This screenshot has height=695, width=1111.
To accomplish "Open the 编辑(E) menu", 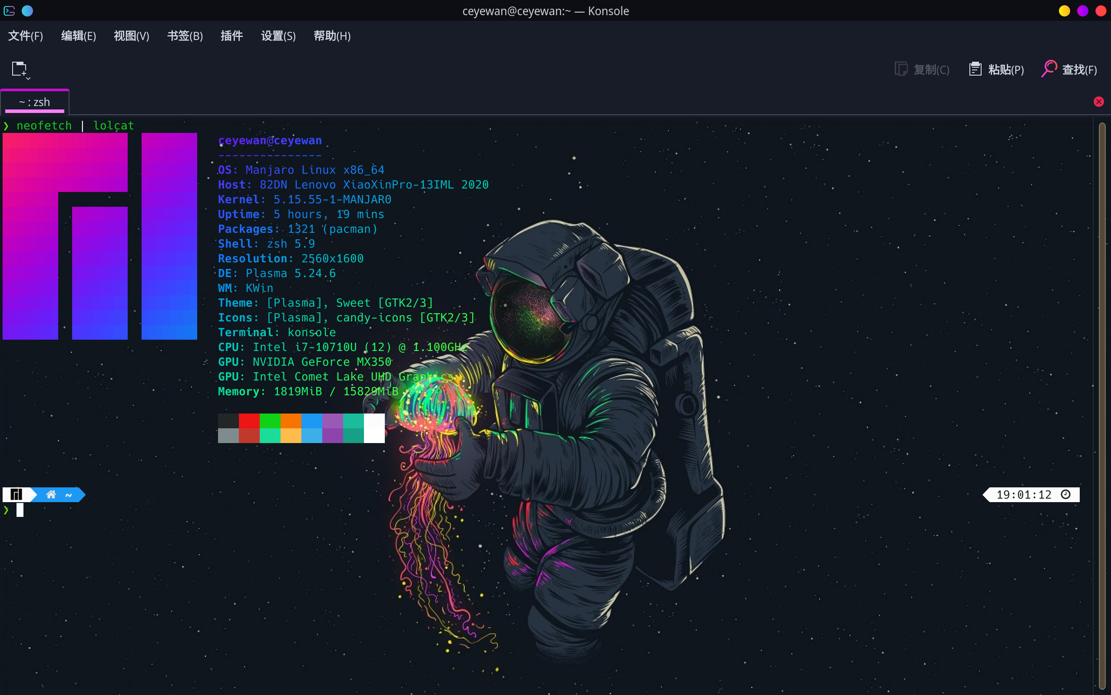I will 79,36.
